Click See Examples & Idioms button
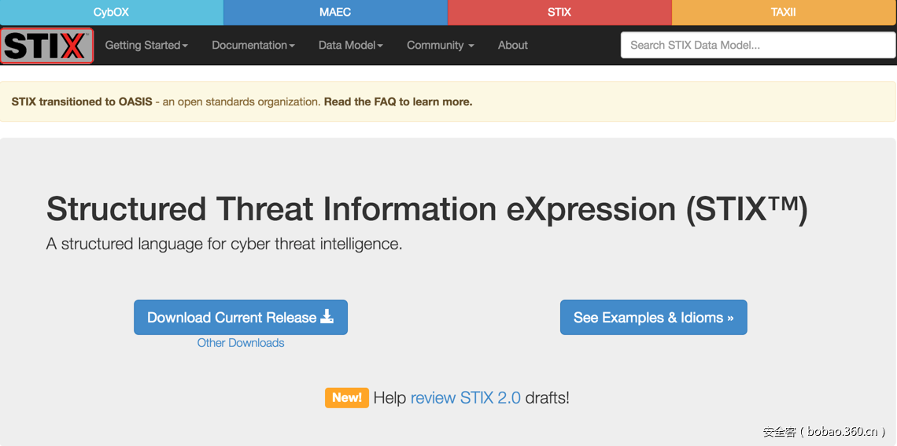Screen dimensions: 897x446 (x=653, y=317)
